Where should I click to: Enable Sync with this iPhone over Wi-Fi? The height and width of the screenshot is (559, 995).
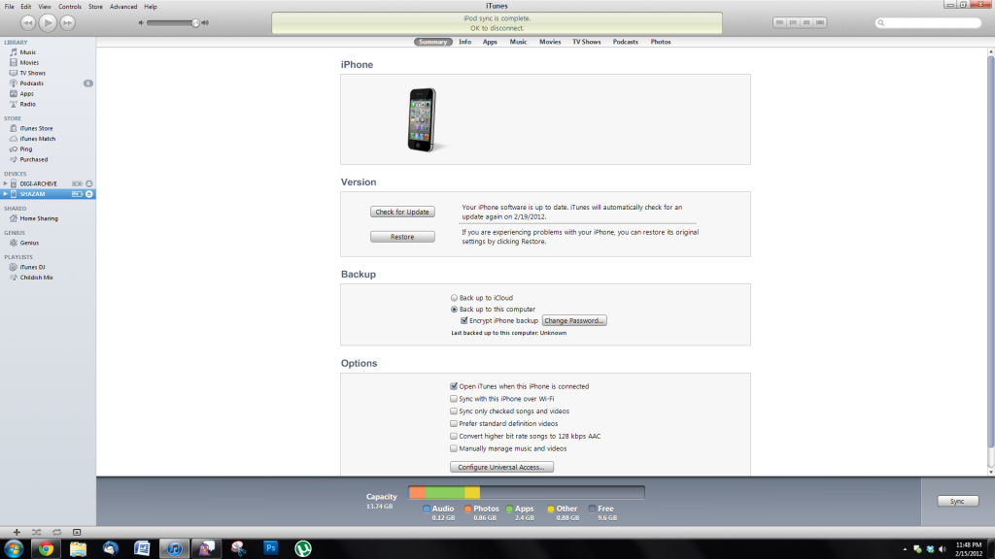[454, 399]
